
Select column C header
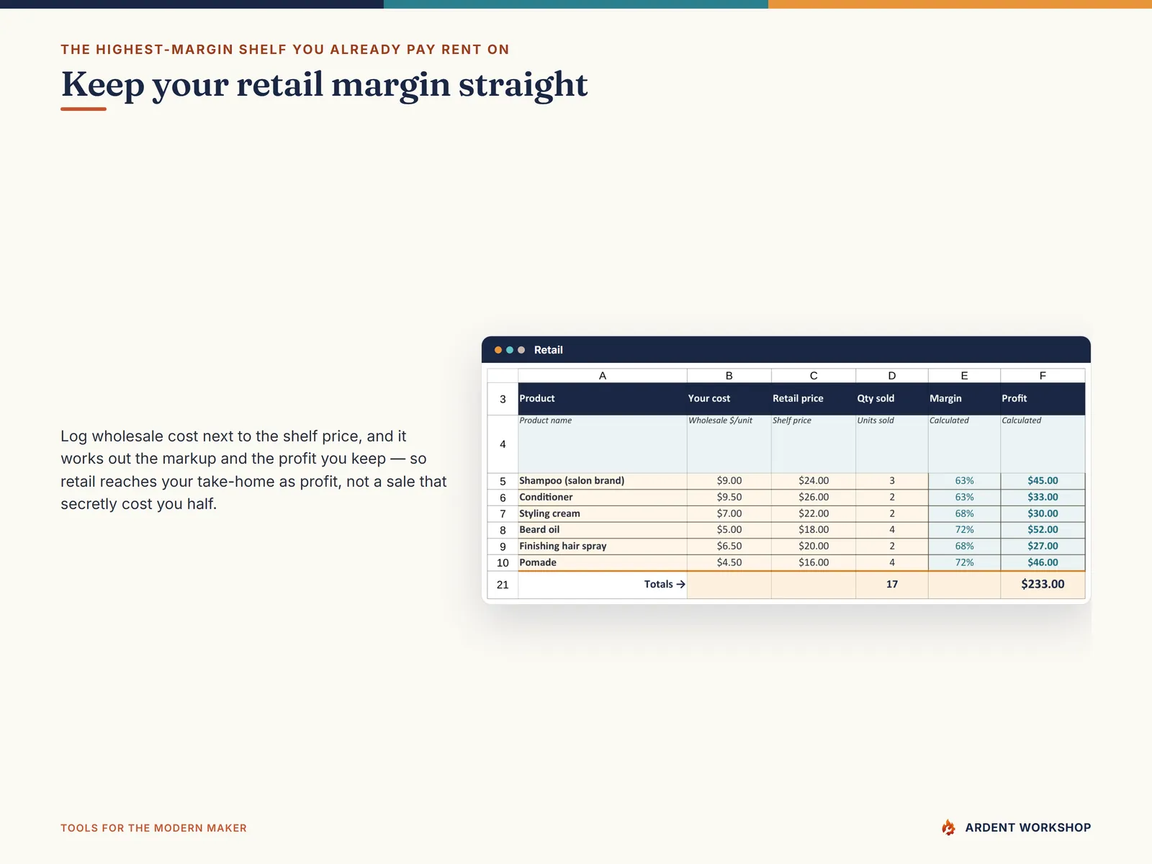814,376
